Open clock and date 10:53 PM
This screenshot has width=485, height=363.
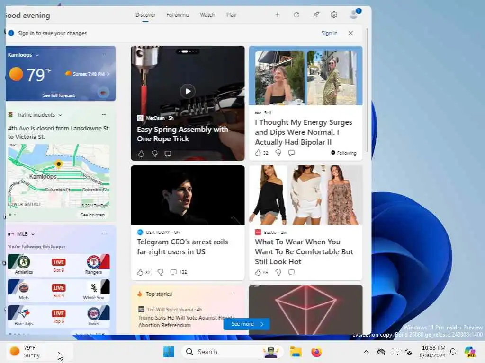tap(432, 352)
